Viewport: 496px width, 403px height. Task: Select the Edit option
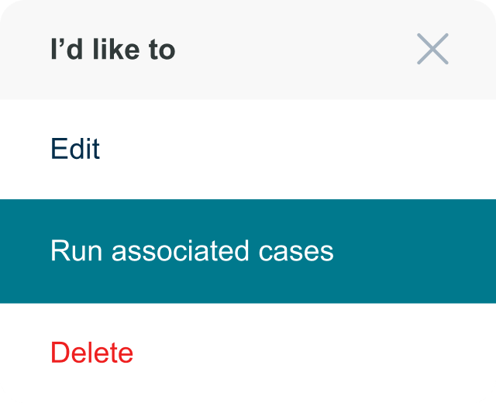click(x=75, y=149)
